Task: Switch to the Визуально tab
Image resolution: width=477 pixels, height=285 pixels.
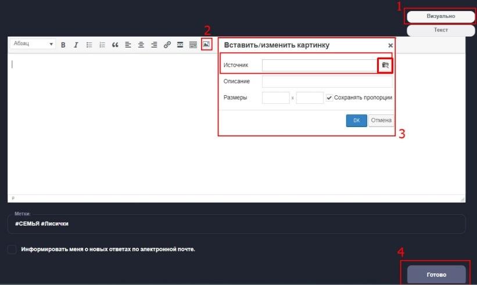Action: point(440,16)
